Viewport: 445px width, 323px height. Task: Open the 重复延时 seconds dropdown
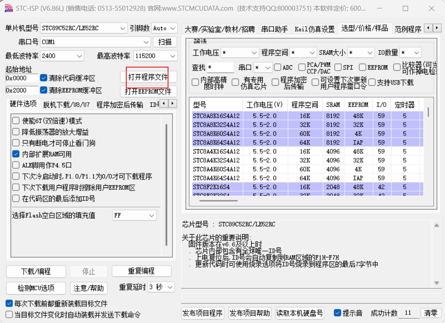[169, 287]
